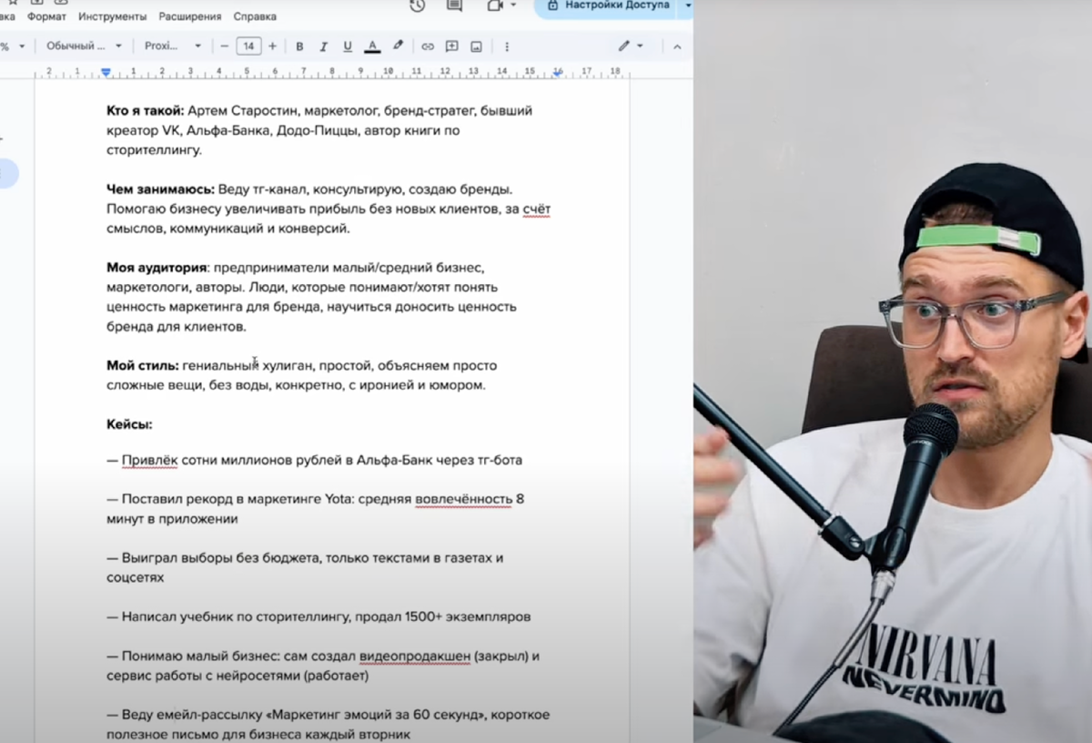Decrease font size with minus button
This screenshot has height=743, width=1092.
click(x=225, y=46)
